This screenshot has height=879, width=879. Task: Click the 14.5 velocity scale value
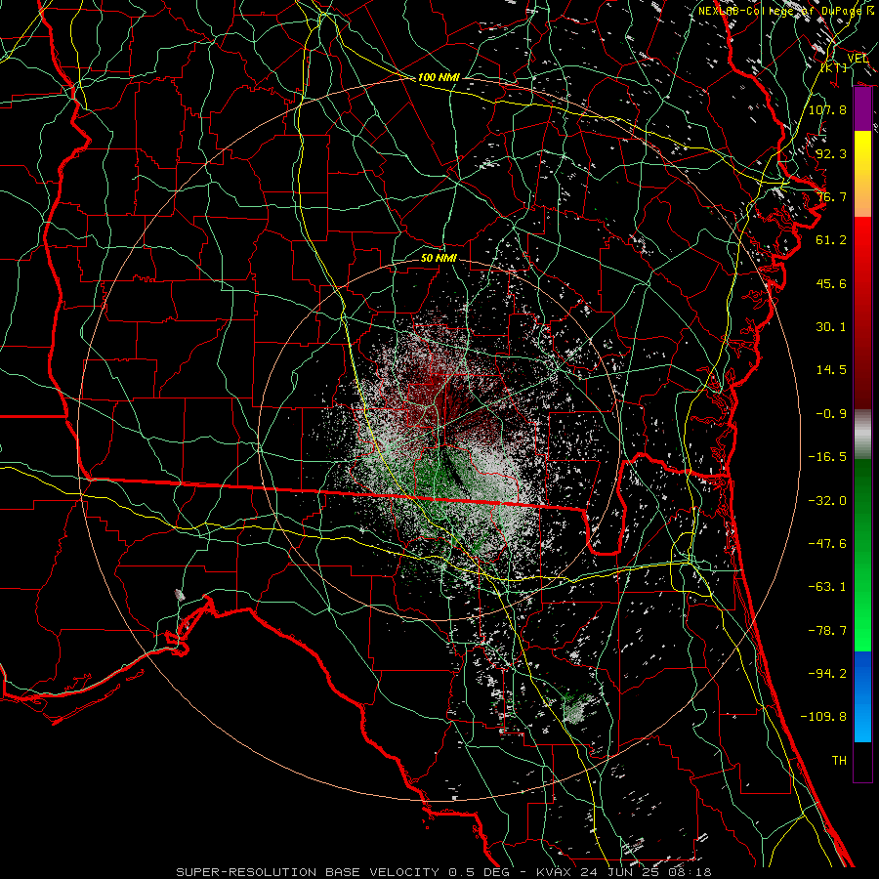(831, 370)
